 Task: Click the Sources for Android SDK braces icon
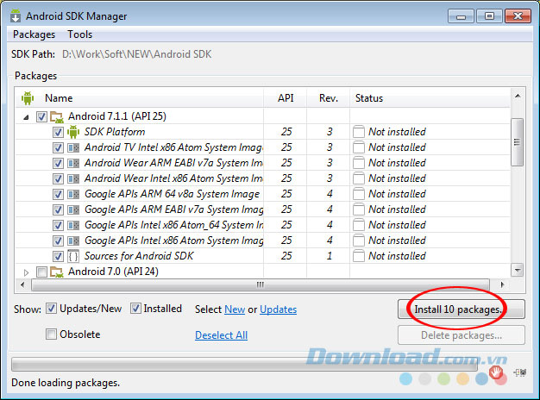73,256
